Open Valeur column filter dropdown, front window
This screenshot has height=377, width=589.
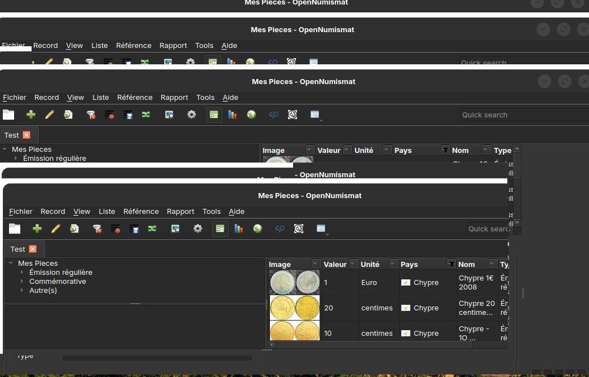pos(353,264)
